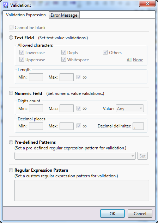Click the custom regular expression text area
The height and width of the screenshot is (223, 158).
point(82,190)
